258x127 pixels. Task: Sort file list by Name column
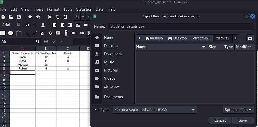(171, 47)
